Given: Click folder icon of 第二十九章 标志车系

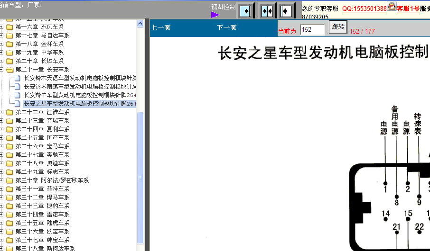Looking at the screenshot, I should tap(9, 171).
